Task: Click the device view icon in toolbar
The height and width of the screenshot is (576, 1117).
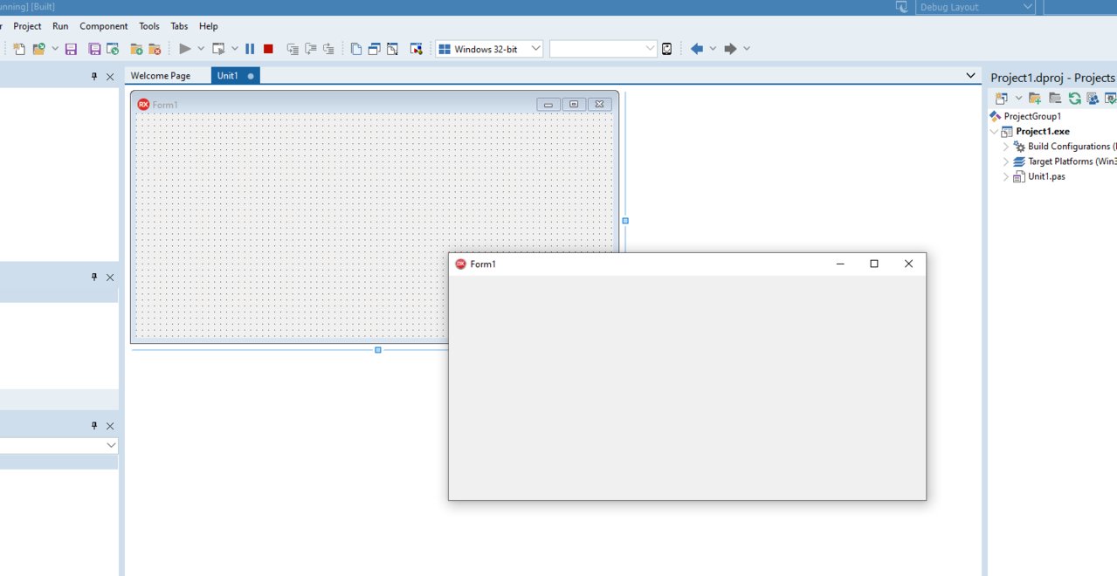Action: (667, 49)
